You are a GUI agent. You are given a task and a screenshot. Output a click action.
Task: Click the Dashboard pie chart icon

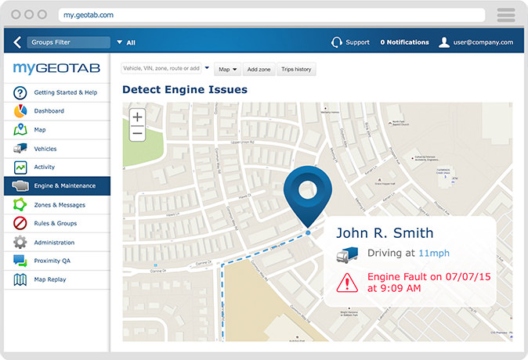pos(20,111)
